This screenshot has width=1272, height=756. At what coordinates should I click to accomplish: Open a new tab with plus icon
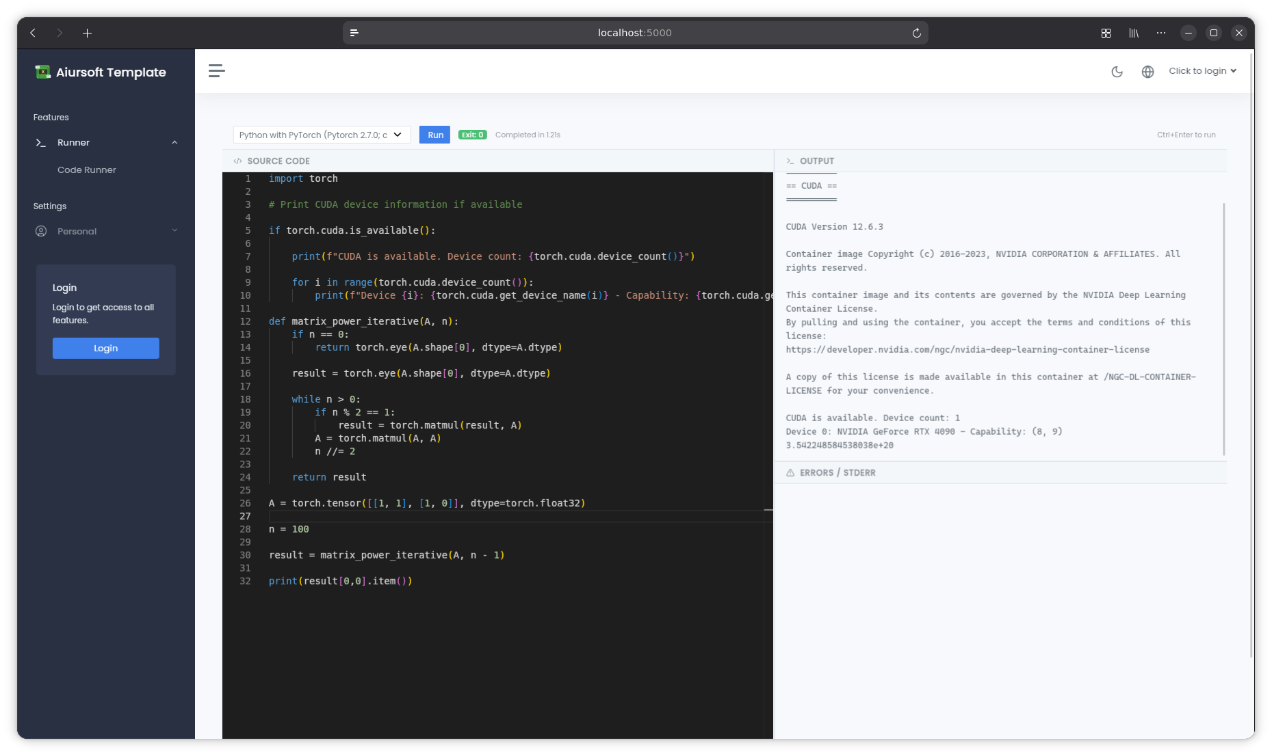point(87,33)
